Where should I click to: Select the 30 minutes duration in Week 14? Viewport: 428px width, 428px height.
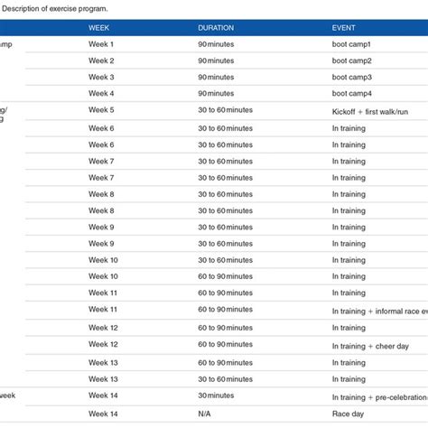click(x=216, y=395)
